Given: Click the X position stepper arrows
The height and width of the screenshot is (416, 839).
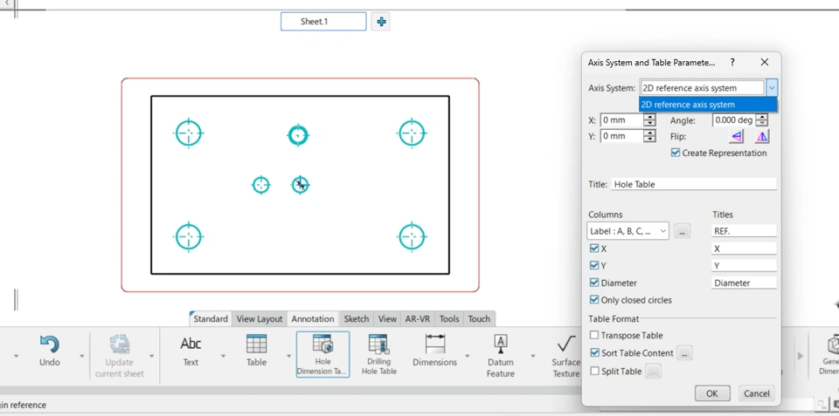Looking at the screenshot, I should [649, 120].
